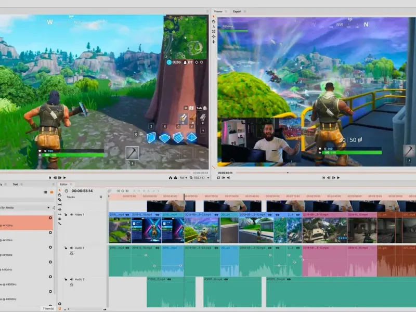The width and height of the screenshot is (416, 312).
Task: Open the Full quality dropdown under the source viewer
Action: pos(184,178)
